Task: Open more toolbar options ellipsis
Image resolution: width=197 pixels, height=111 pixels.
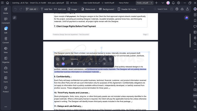Action: [x=142, y=9]
